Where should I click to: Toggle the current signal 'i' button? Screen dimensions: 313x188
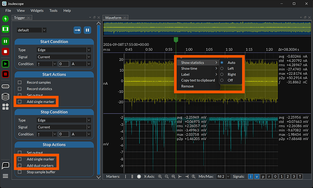pos(250,176)
